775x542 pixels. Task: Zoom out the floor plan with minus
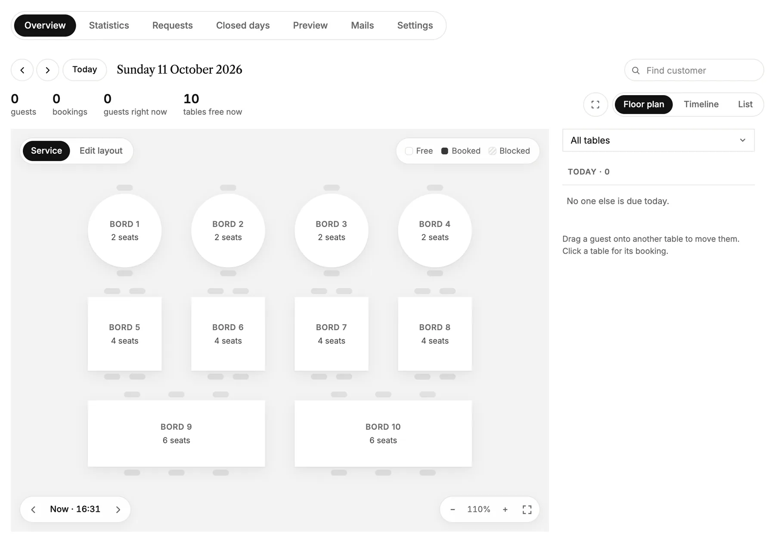453,509
